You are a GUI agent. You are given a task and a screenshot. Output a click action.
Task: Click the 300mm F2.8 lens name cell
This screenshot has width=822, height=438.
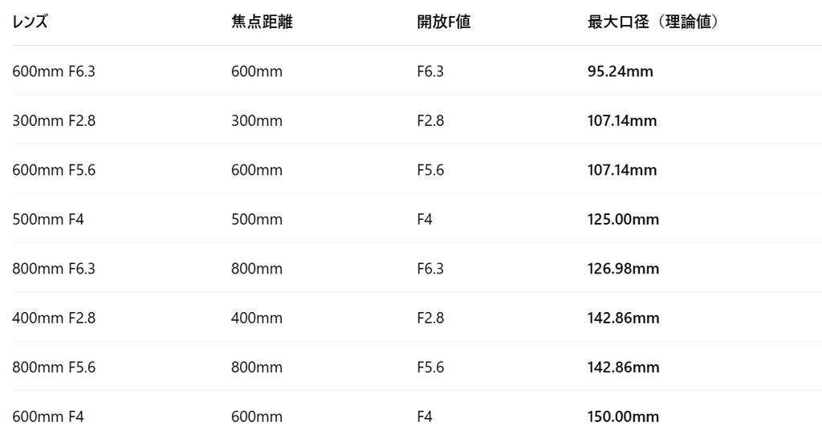click(54, 120)
